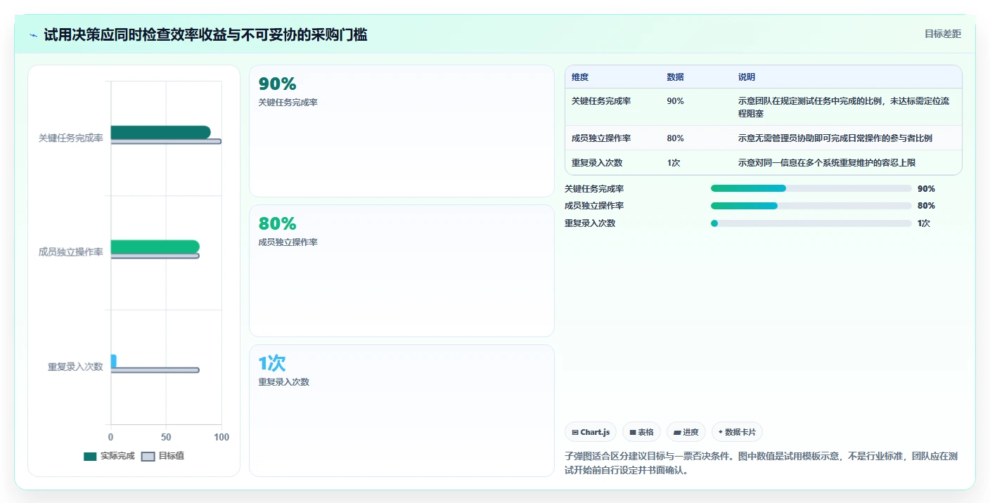Click the dark green 关键任务完成率 chart bar
The width and height of the screenshot is (990, 503).
coord(160,132)
